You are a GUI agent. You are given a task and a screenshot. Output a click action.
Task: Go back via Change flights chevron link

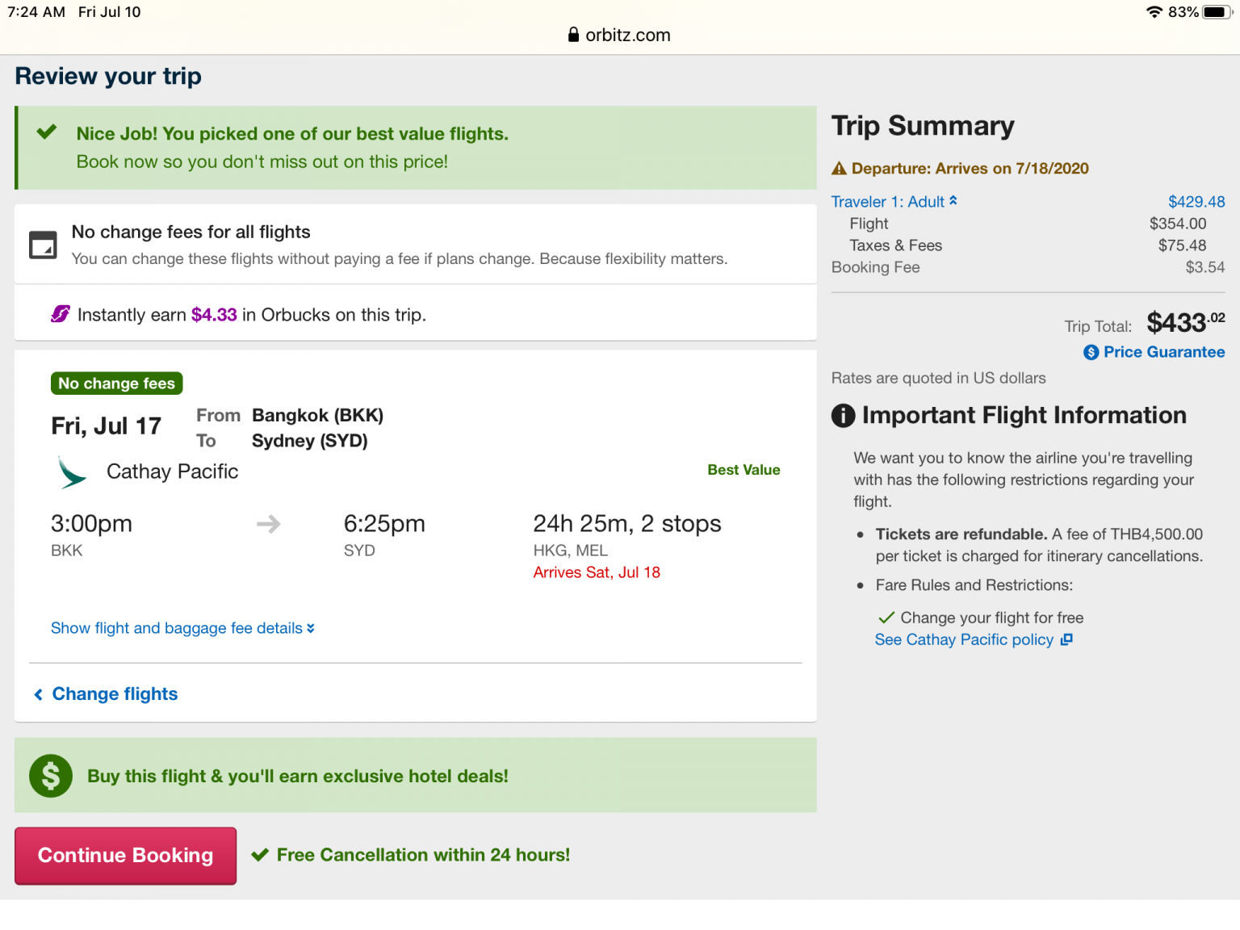106,694
